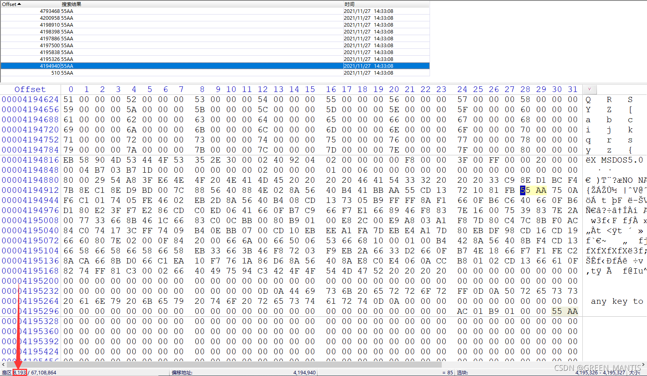Click the right arrow of the horizontal scrollbar
The image size is (647, 376).
(x=643, y=364)
